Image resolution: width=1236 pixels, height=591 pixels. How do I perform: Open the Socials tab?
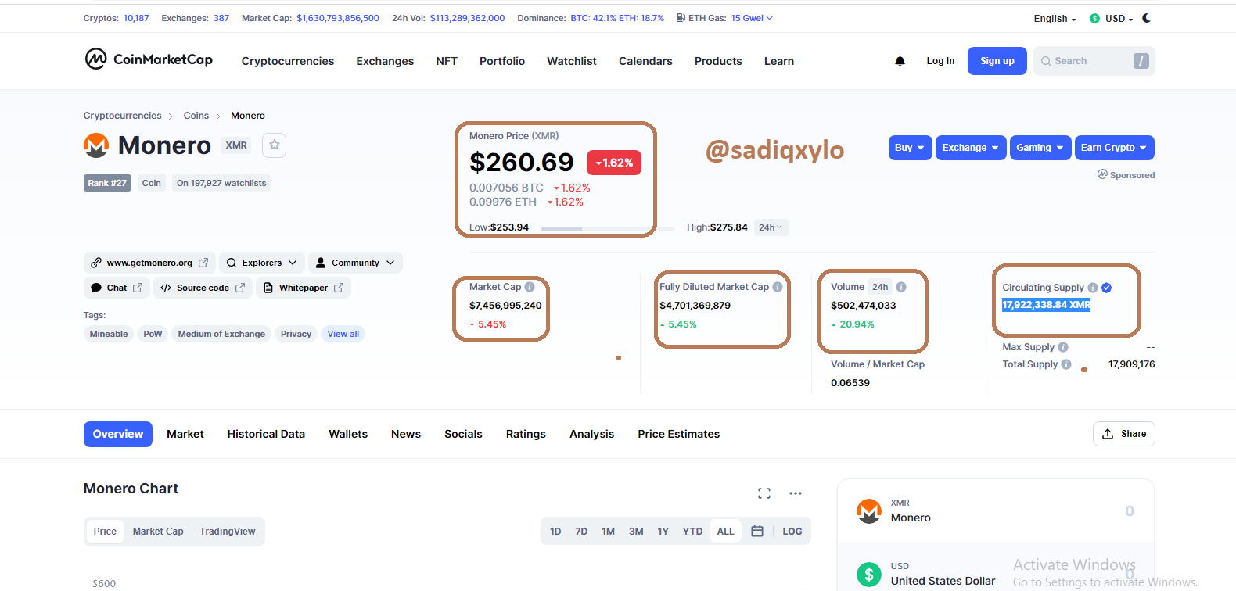[463, 434]
